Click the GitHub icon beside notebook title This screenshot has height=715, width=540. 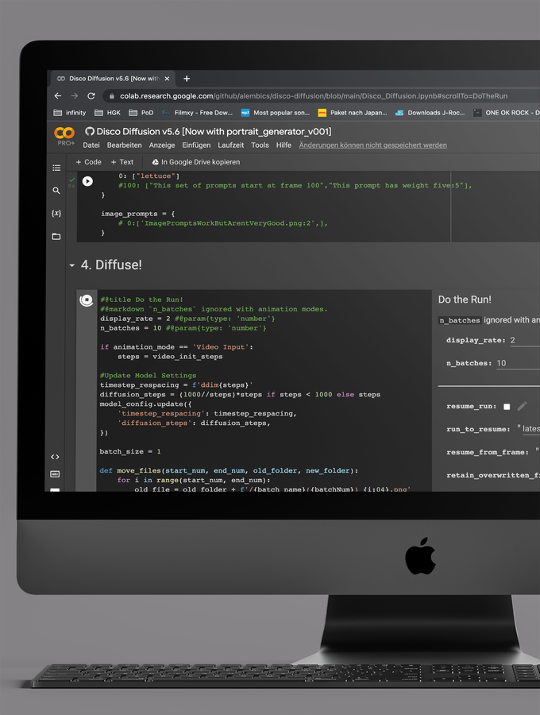tap(89, 131)
